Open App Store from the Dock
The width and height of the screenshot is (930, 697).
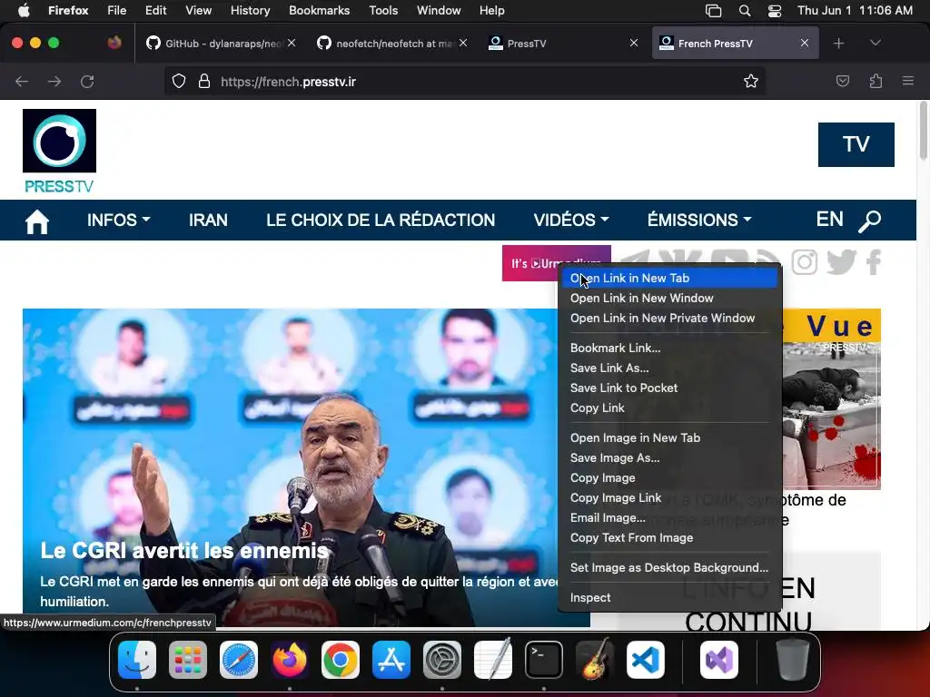(391, 660)
